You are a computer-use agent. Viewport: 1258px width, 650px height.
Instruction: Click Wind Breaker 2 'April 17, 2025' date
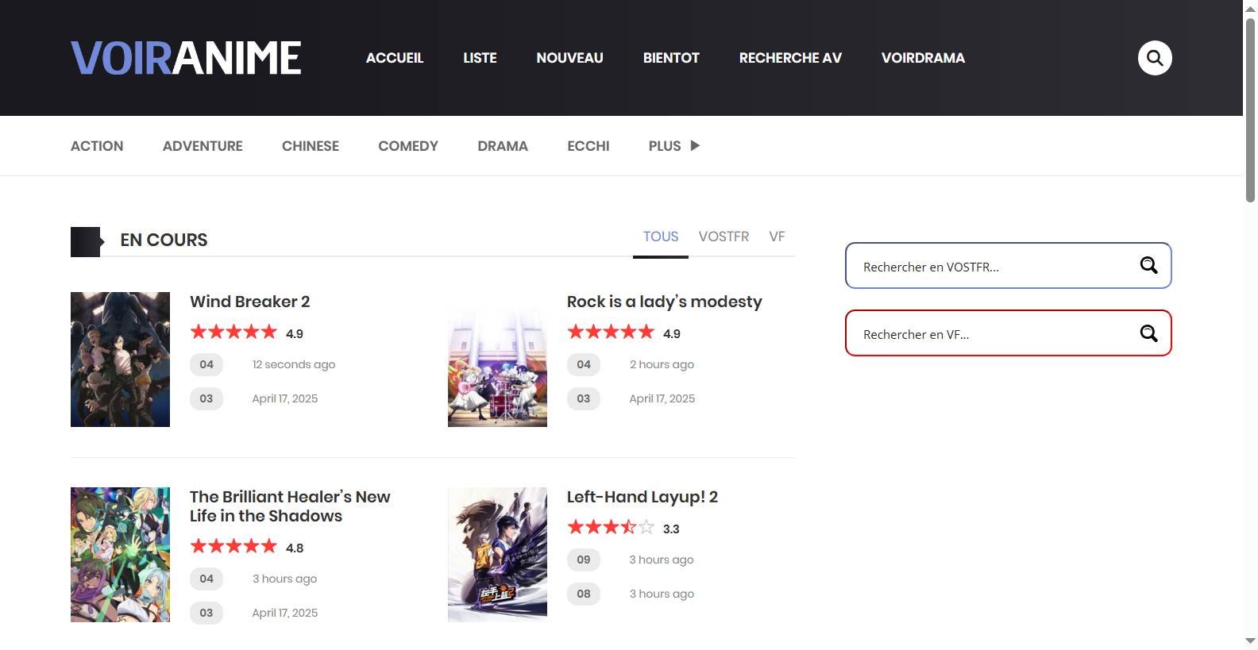pos(285,398)
